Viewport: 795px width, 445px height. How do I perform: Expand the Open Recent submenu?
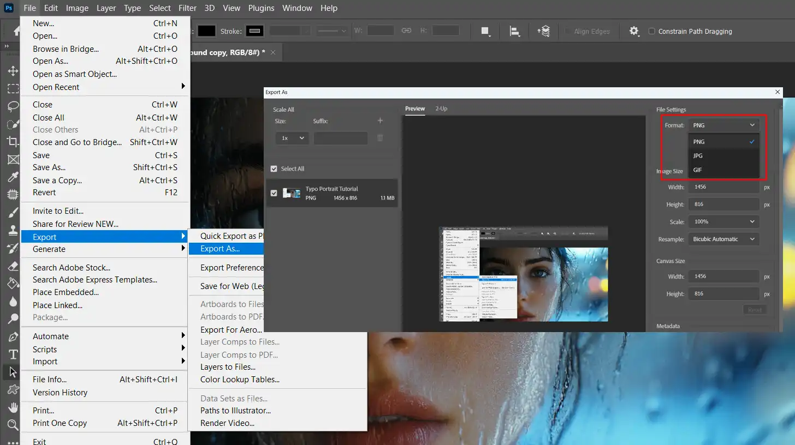tap(105, 87)
